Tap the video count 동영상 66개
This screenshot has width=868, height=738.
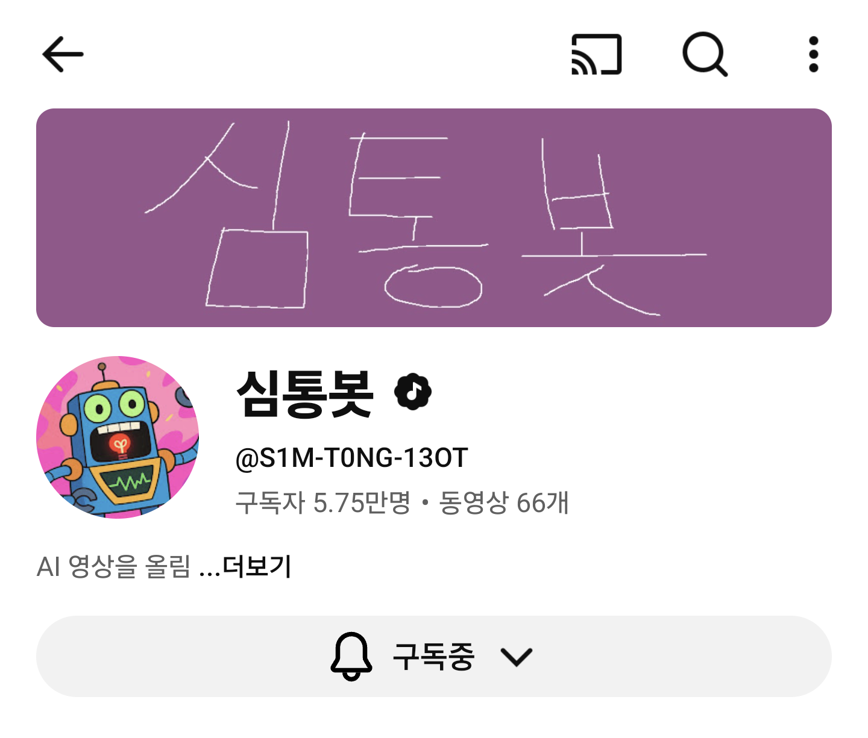pyautogui.click(x=504, y=502)
